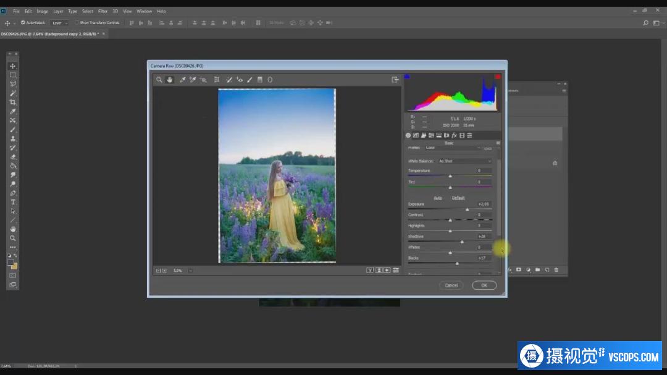
Task: Click Cancel in the Camera Raw dialog
Action: pyautogui.click(x=451, y=285)
